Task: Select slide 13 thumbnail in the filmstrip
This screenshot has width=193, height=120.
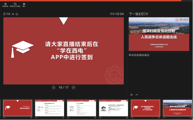Action: tap(50, 108)
